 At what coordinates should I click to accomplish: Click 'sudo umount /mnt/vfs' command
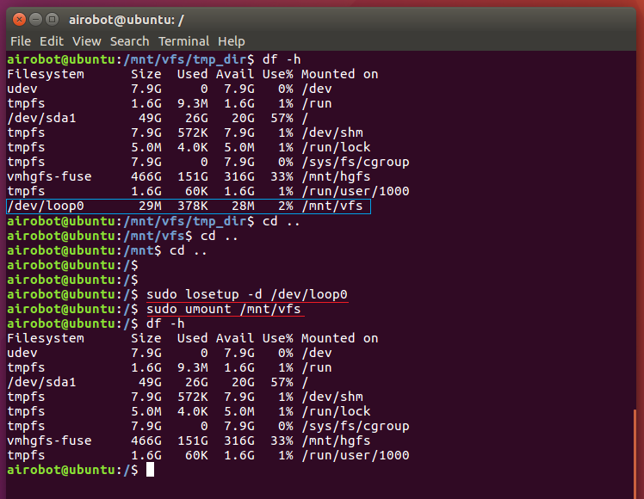pyautogui.click(x=224, y=309)
